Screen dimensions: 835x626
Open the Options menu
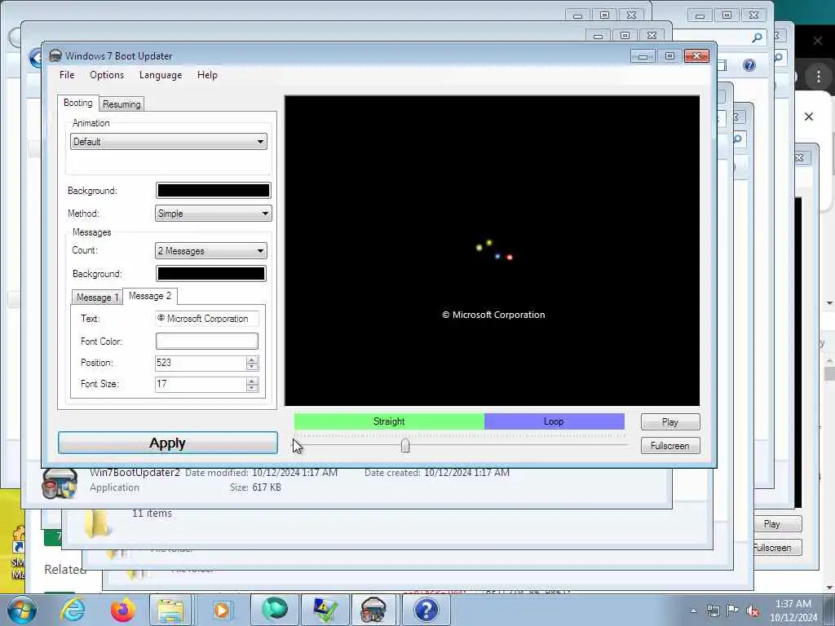coord(107,75)
